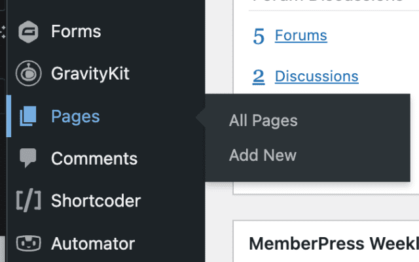The width and height of the screenshot is (419, 262).
Task: Choose Add New in the Pages submenu
Action: [x=263, y=155]
